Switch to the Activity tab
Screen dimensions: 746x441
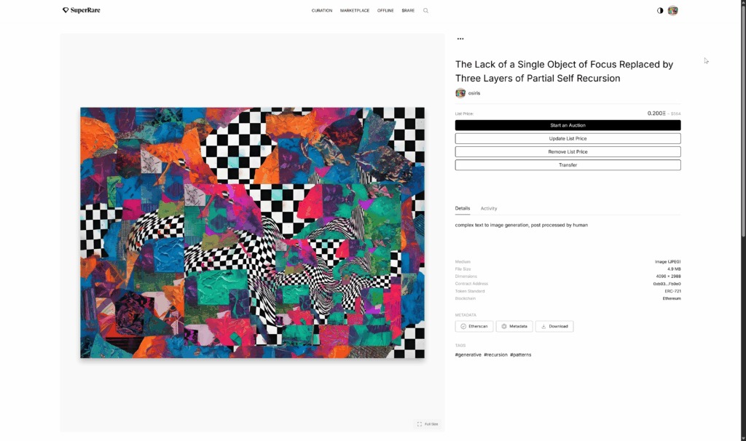pos(489,209)
